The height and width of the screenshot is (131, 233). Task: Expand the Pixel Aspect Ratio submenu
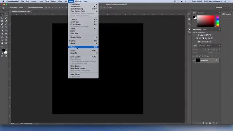tap(83, 11)
